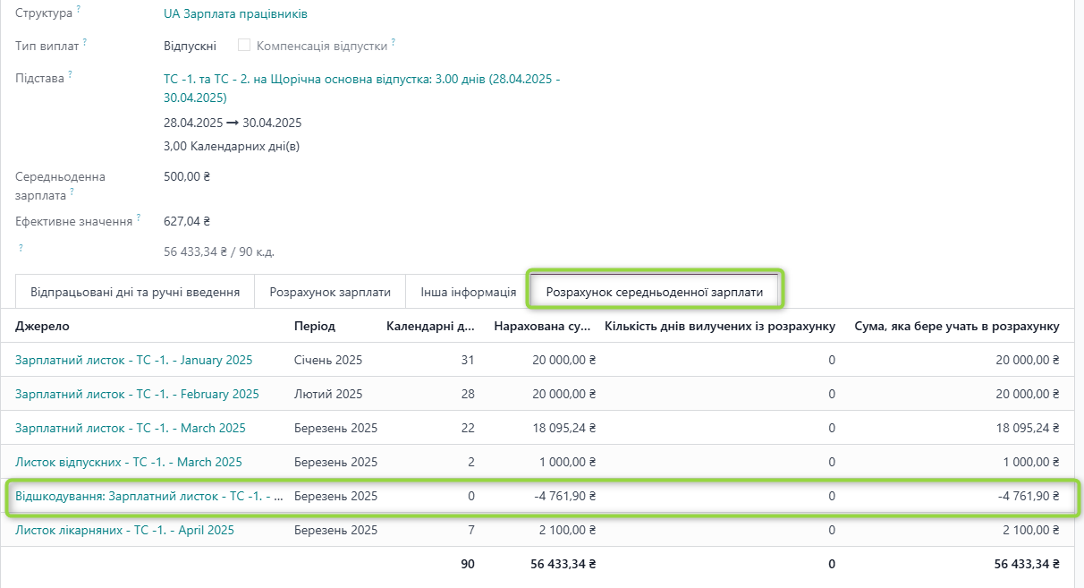The height and width of the screenshot is (588, 1084).
Task: Click help icon next to Ефективне значення
Action: click(139, 217)
